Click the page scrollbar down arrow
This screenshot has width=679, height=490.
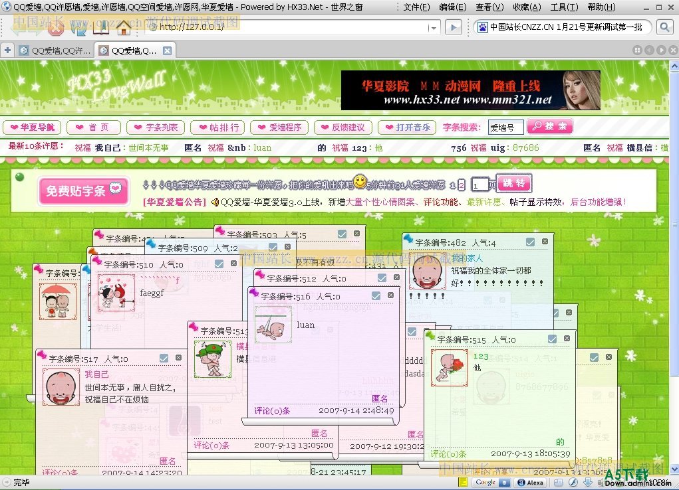tap(674, 469)
